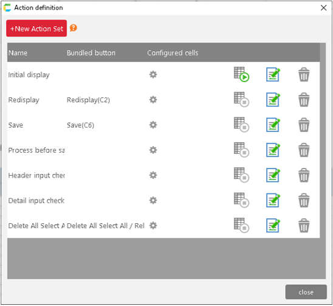Edit the Save action set

click(273, 125)
